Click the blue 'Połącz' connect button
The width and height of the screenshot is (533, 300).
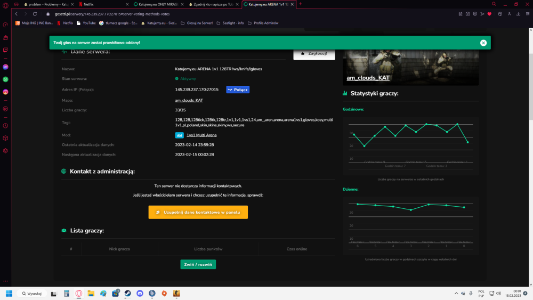pyautogui.click(x=238, y=90)
